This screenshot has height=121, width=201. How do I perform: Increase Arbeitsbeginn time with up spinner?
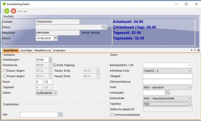50,59
